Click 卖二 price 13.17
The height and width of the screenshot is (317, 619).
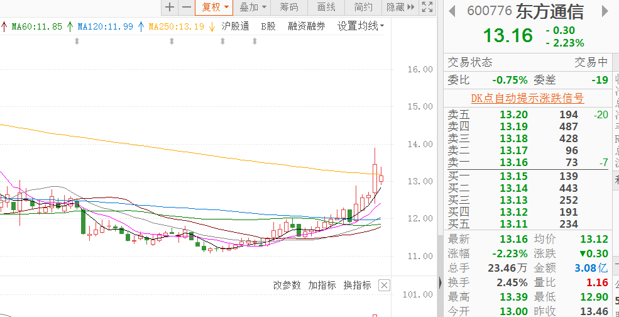(513, 150)
